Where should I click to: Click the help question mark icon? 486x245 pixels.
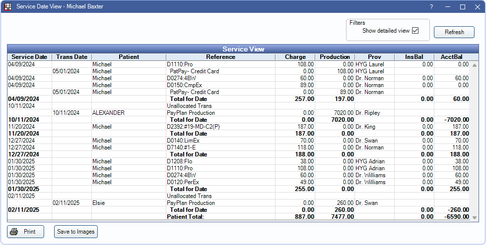tap(431, 7)
